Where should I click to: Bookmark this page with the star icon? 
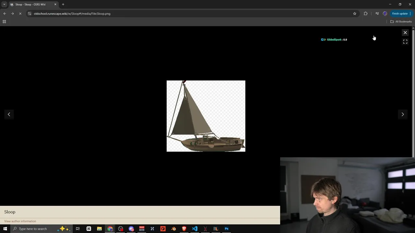point(355,14)
